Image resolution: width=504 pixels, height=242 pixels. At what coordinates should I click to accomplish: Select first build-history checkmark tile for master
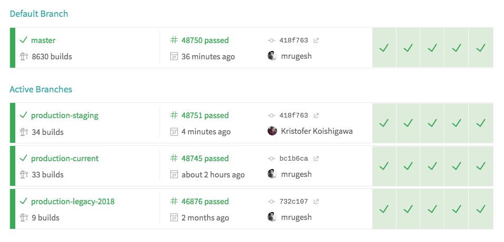click(384, 48)
